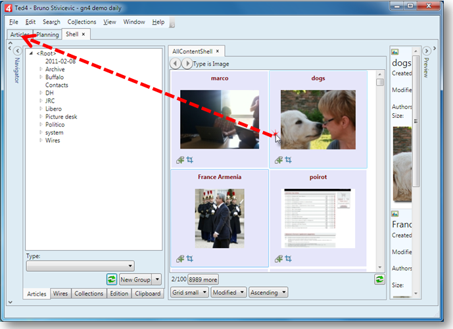Screen dimensions: 453x329
Task: Switch to the Planning tab
Action: click(47, 34)
